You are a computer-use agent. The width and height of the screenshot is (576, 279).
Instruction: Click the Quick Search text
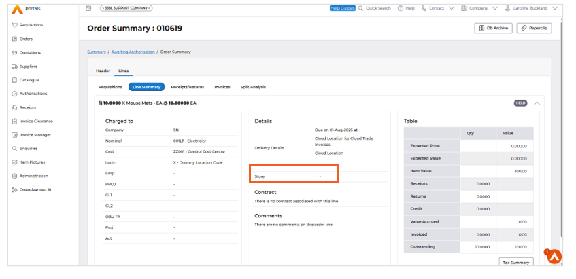tap(378, 8)
